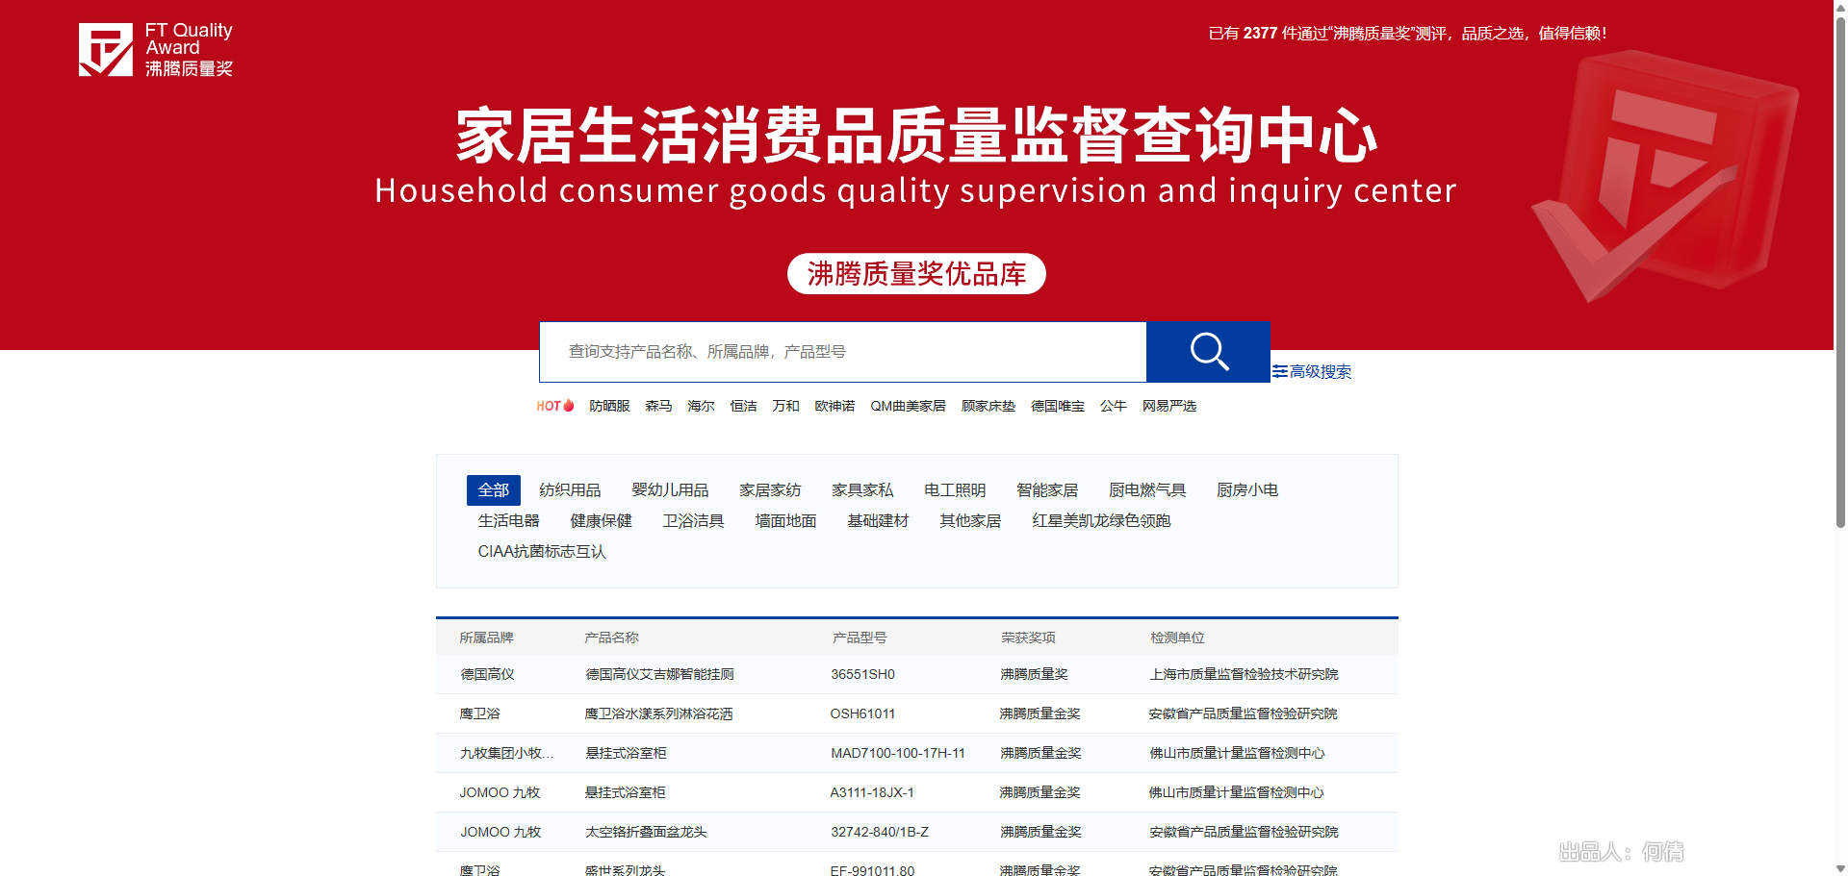Click model number 32742-840/1B-Z
This screenshot has height=876, width=1848.
[880, 832]
